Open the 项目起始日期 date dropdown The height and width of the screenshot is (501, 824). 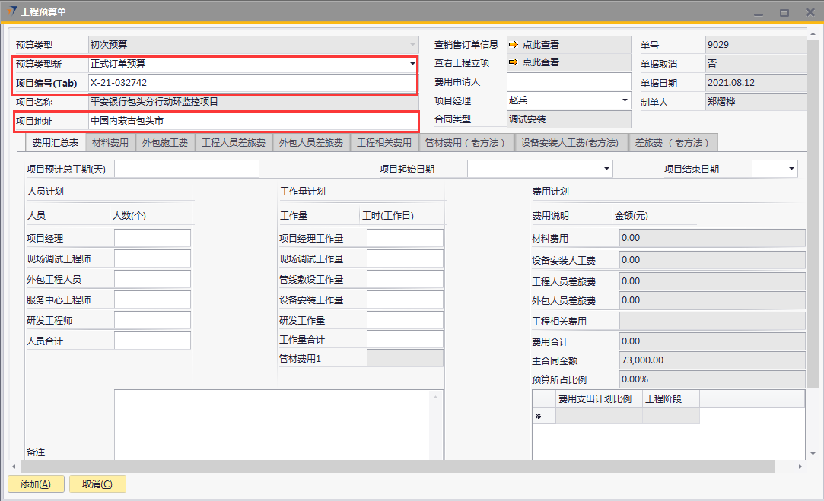pos(606,169)
